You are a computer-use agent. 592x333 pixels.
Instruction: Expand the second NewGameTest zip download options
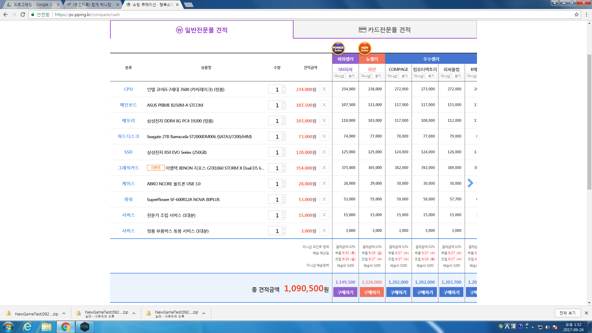[134, 313]
